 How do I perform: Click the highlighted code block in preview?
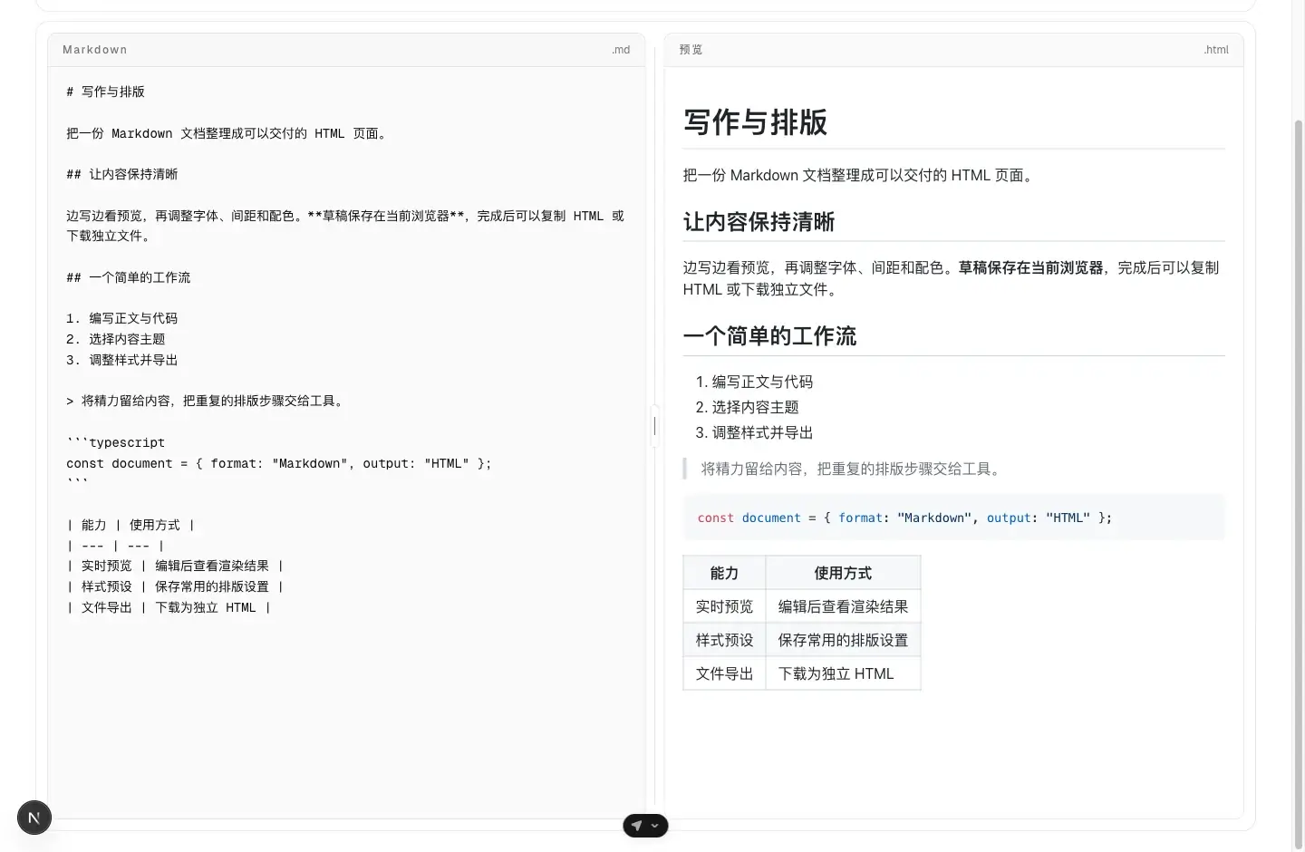point(953,518)
